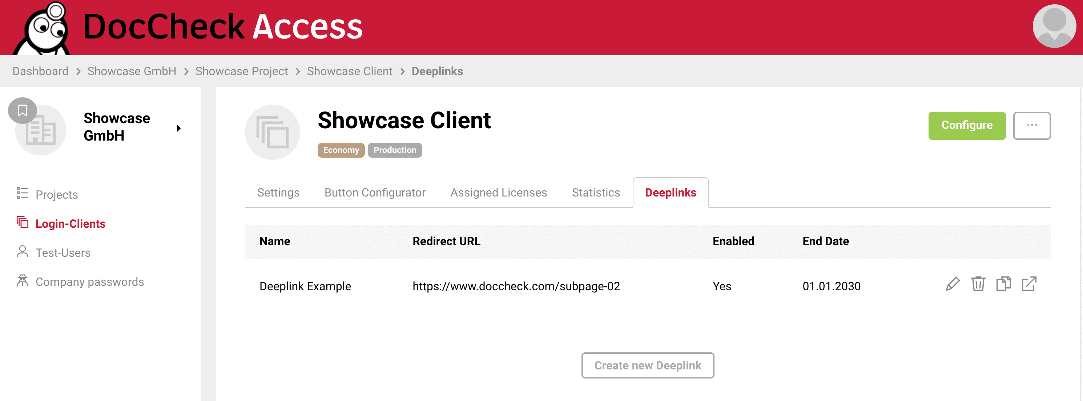
Task: Click the Showcase GmbH building avatar
Action: point(41,130)
